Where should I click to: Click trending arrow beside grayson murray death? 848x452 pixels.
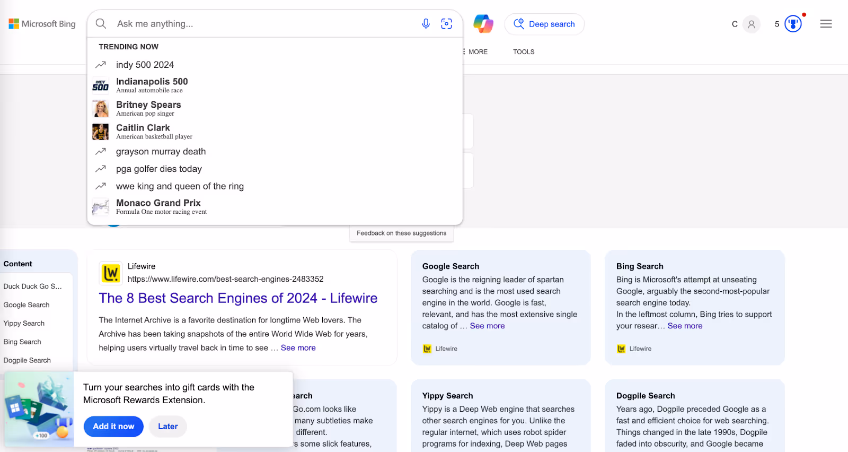101,151
